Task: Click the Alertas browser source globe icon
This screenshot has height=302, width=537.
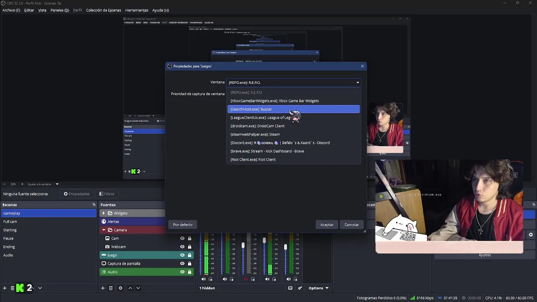Action: pyautogui.click(x=104, y=221)
